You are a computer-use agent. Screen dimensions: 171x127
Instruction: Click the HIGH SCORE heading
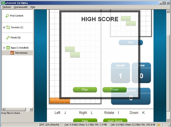[100, 19]
